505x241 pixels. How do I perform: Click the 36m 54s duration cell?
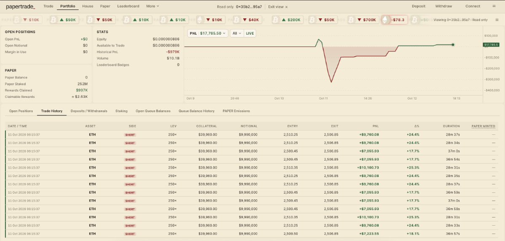(453, 159)
